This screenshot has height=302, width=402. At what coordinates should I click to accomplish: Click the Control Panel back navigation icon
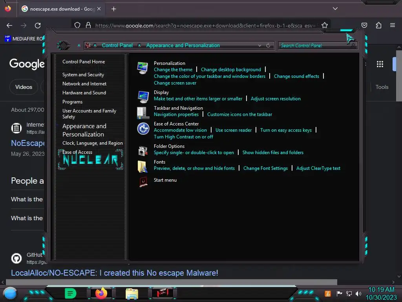(x=63, y=46)
